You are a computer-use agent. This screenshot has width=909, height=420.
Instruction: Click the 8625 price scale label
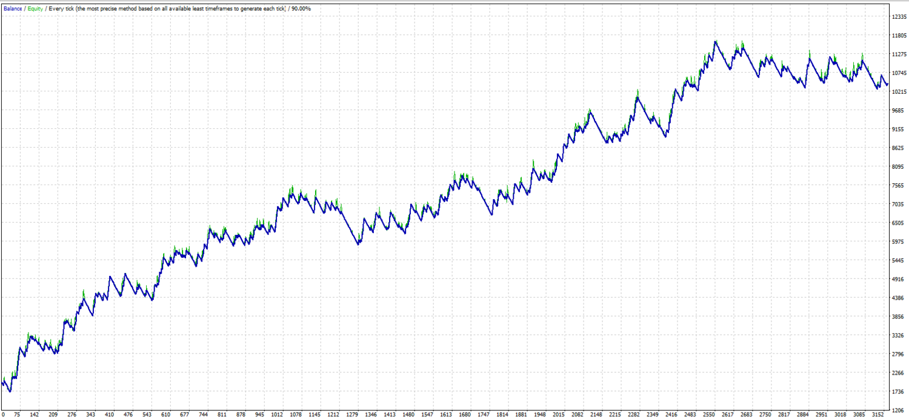point(899,148)
